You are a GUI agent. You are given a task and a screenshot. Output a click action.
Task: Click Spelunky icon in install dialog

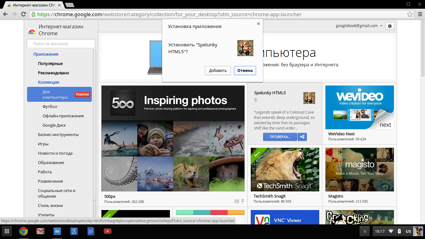(245, 48)
